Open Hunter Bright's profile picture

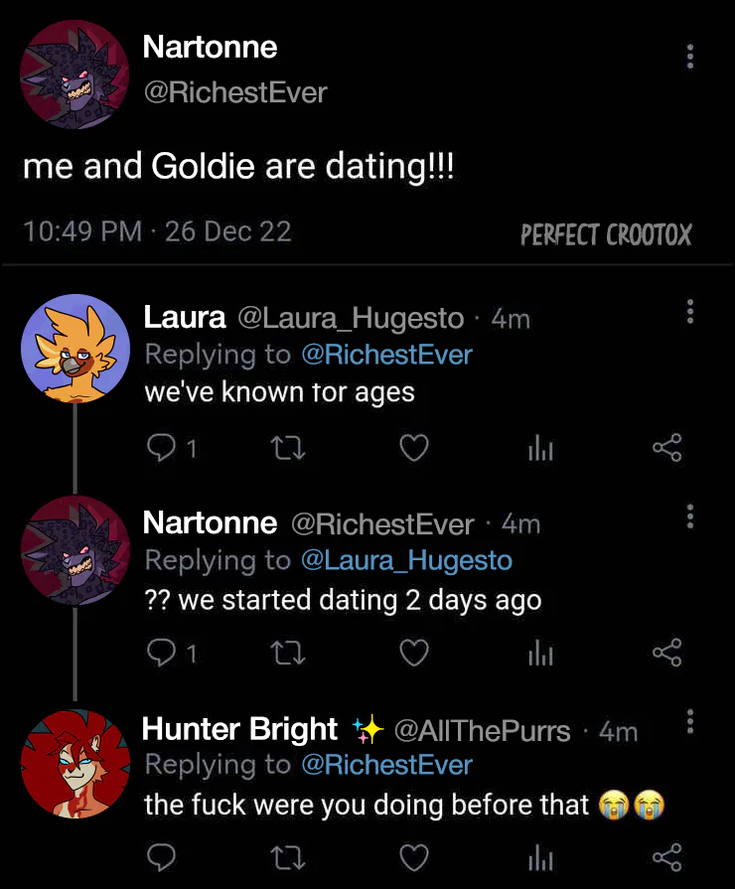point(75,763)
